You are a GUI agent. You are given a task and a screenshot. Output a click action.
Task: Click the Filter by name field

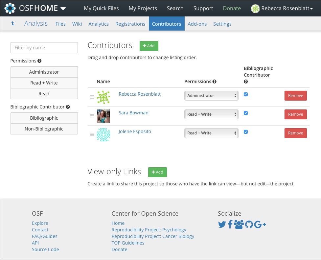pos(44,48)
